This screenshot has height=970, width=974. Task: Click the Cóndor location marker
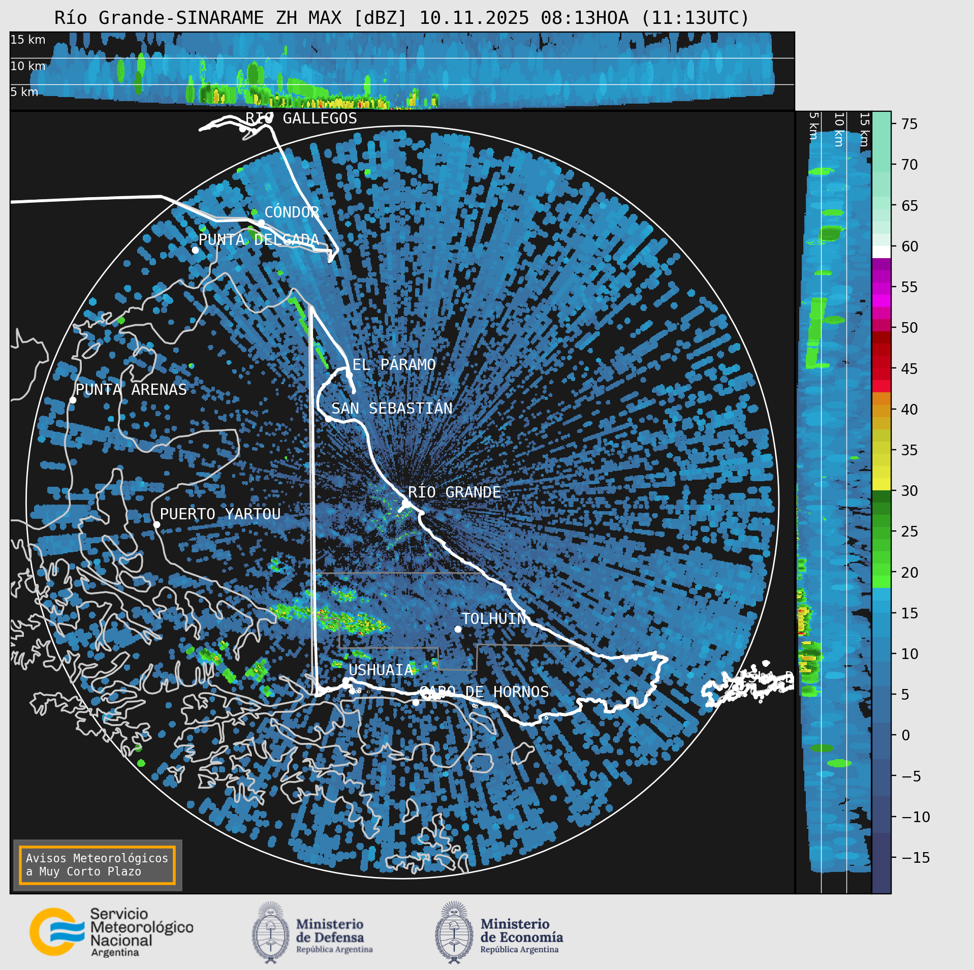pyautogui.click(x=261, y=223)
